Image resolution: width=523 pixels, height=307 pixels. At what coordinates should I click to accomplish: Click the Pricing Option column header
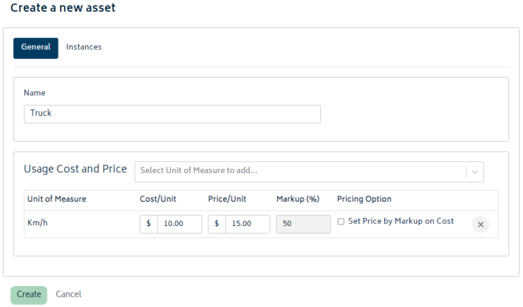(x=364, y=199)
